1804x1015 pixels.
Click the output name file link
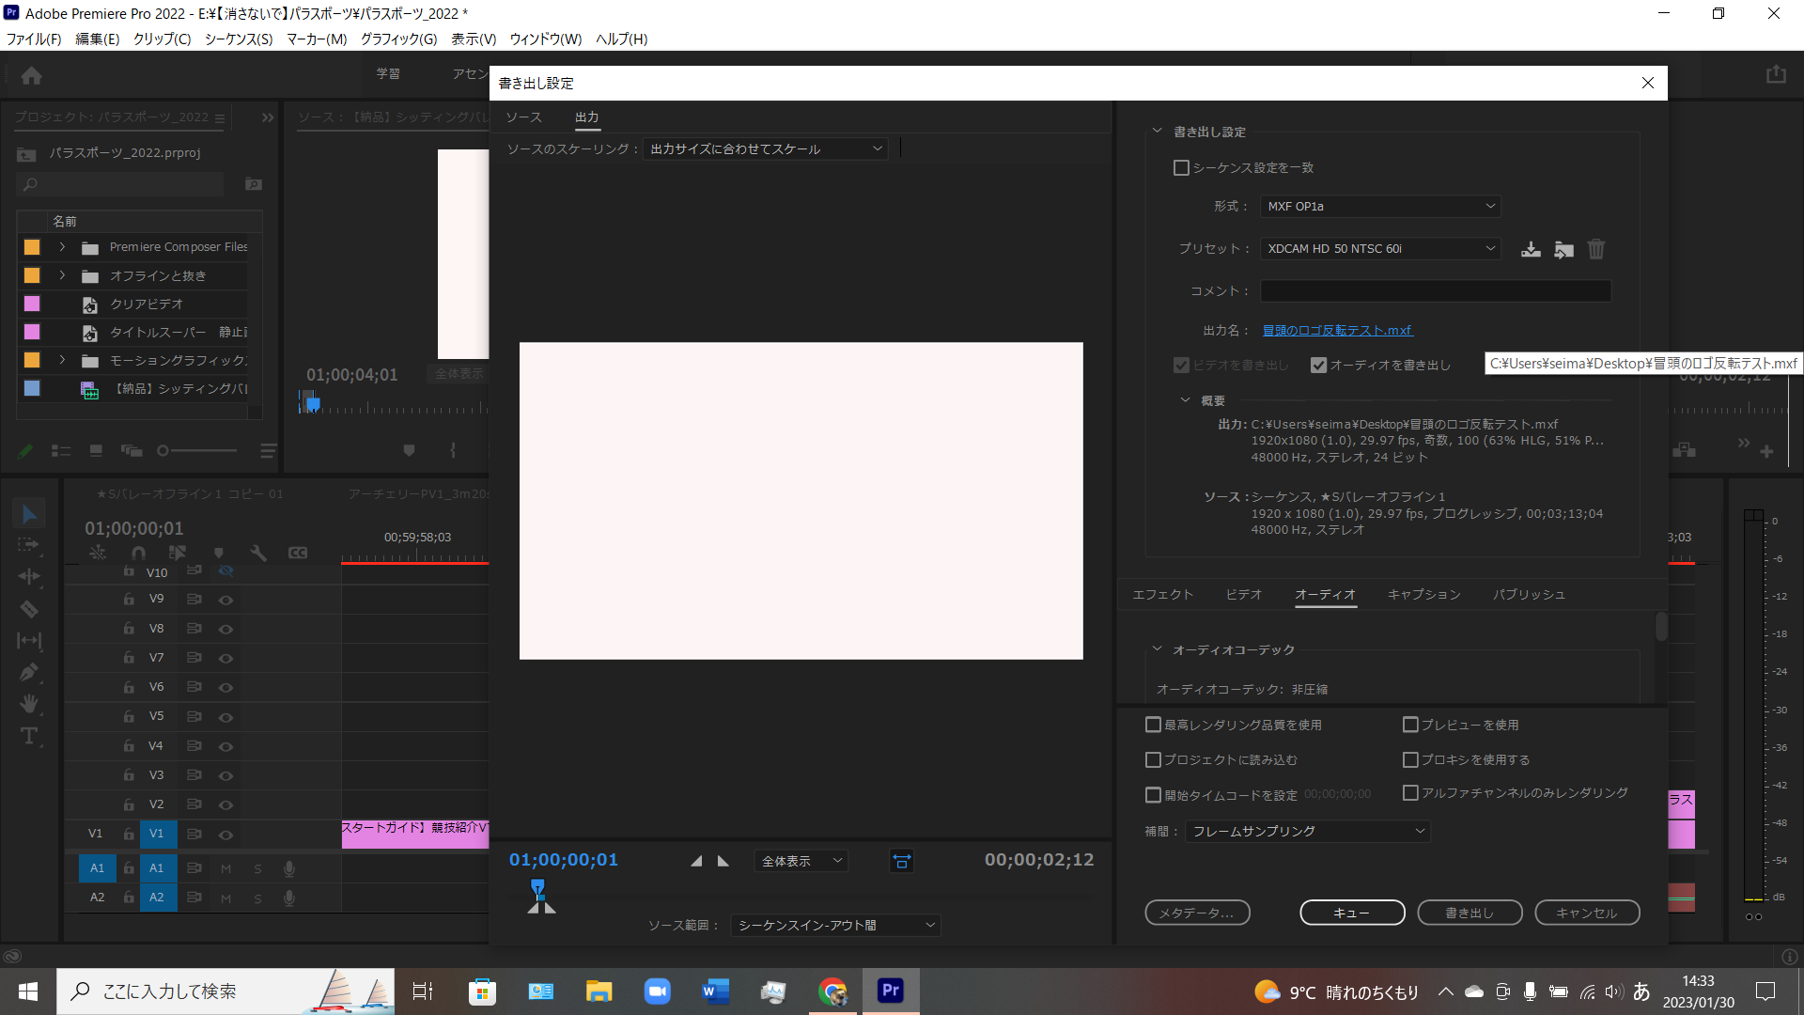(1337, 331)
